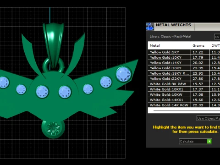Select the White Gold:10KW row
The image size is (220, 165).
tap(184, 94)
